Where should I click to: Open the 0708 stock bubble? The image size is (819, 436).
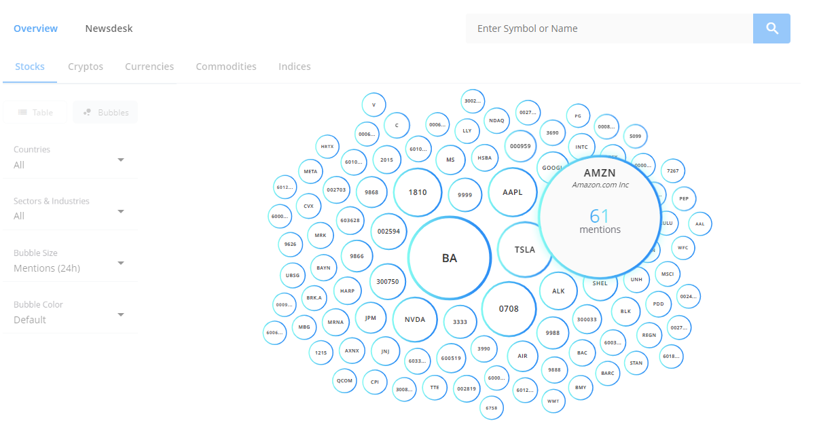tap(509, 309)
